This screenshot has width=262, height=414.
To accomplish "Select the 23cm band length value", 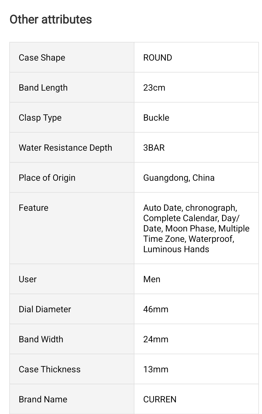I will [154, 88].
